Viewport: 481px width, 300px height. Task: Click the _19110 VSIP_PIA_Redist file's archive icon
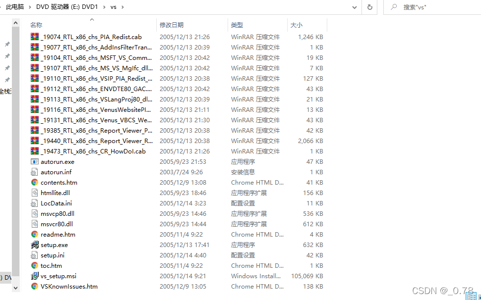(x=35, y=78)
